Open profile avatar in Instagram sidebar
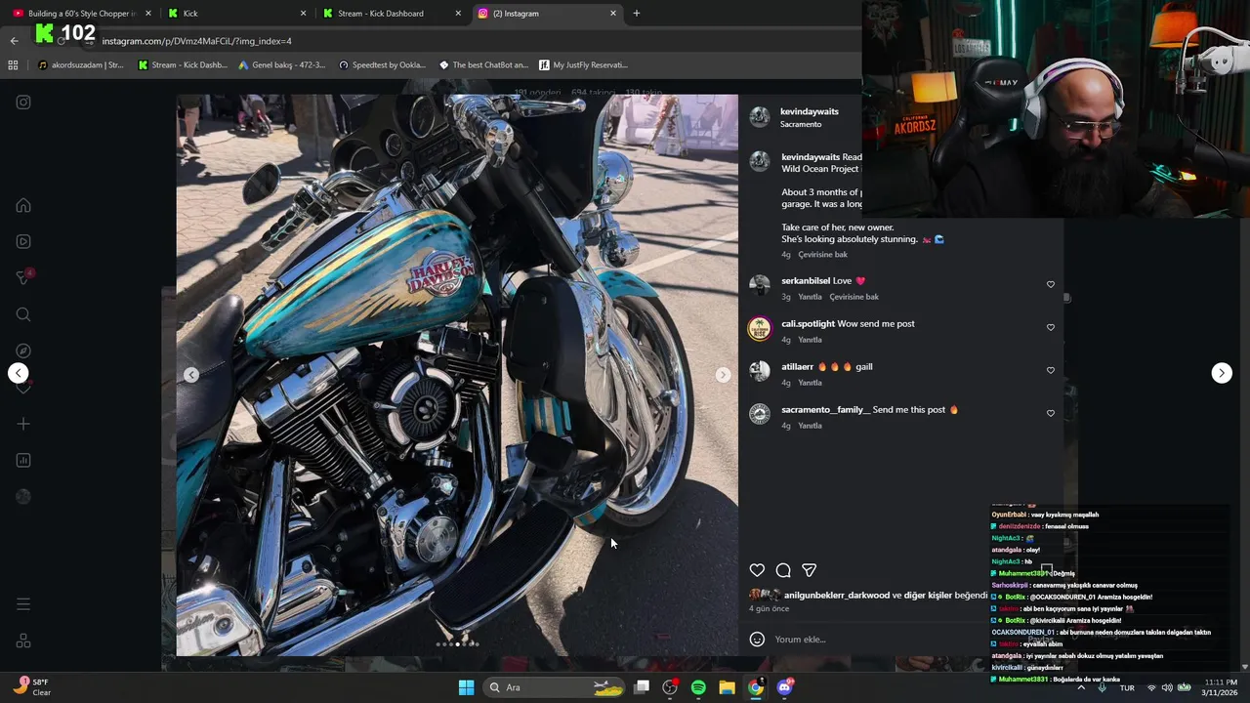The image size is (1250, 703). pos(23,496)
